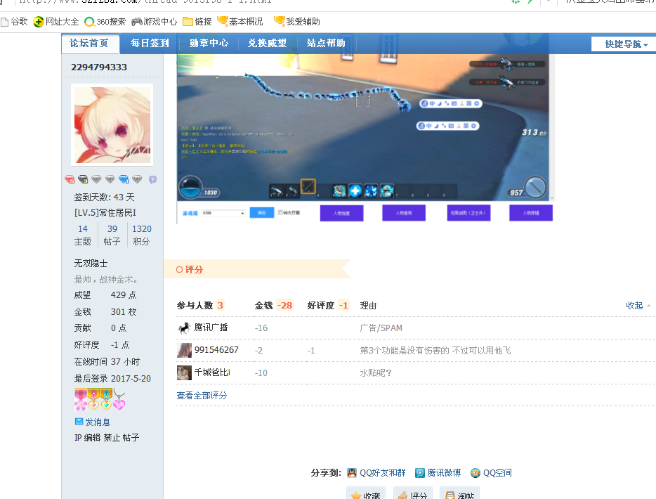Go to the 论坛首页 tab
The width and height of the screenshot is (656, 499).
pyautogui.click(x=91, y=44)
